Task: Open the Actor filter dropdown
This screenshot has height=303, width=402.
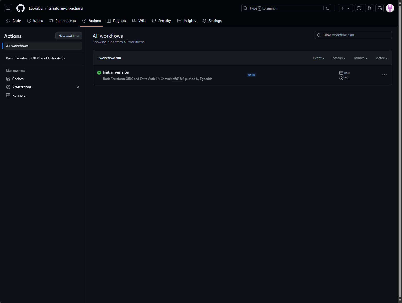Action: pyautogui.click(x=381, y=58)
